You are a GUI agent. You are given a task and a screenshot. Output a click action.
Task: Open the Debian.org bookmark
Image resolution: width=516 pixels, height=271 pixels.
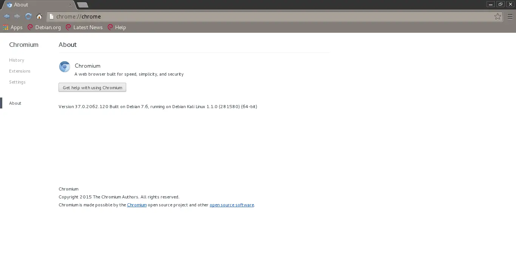tap(44, 27)
